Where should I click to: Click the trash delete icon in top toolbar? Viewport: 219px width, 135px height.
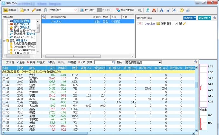click(46, 10)
